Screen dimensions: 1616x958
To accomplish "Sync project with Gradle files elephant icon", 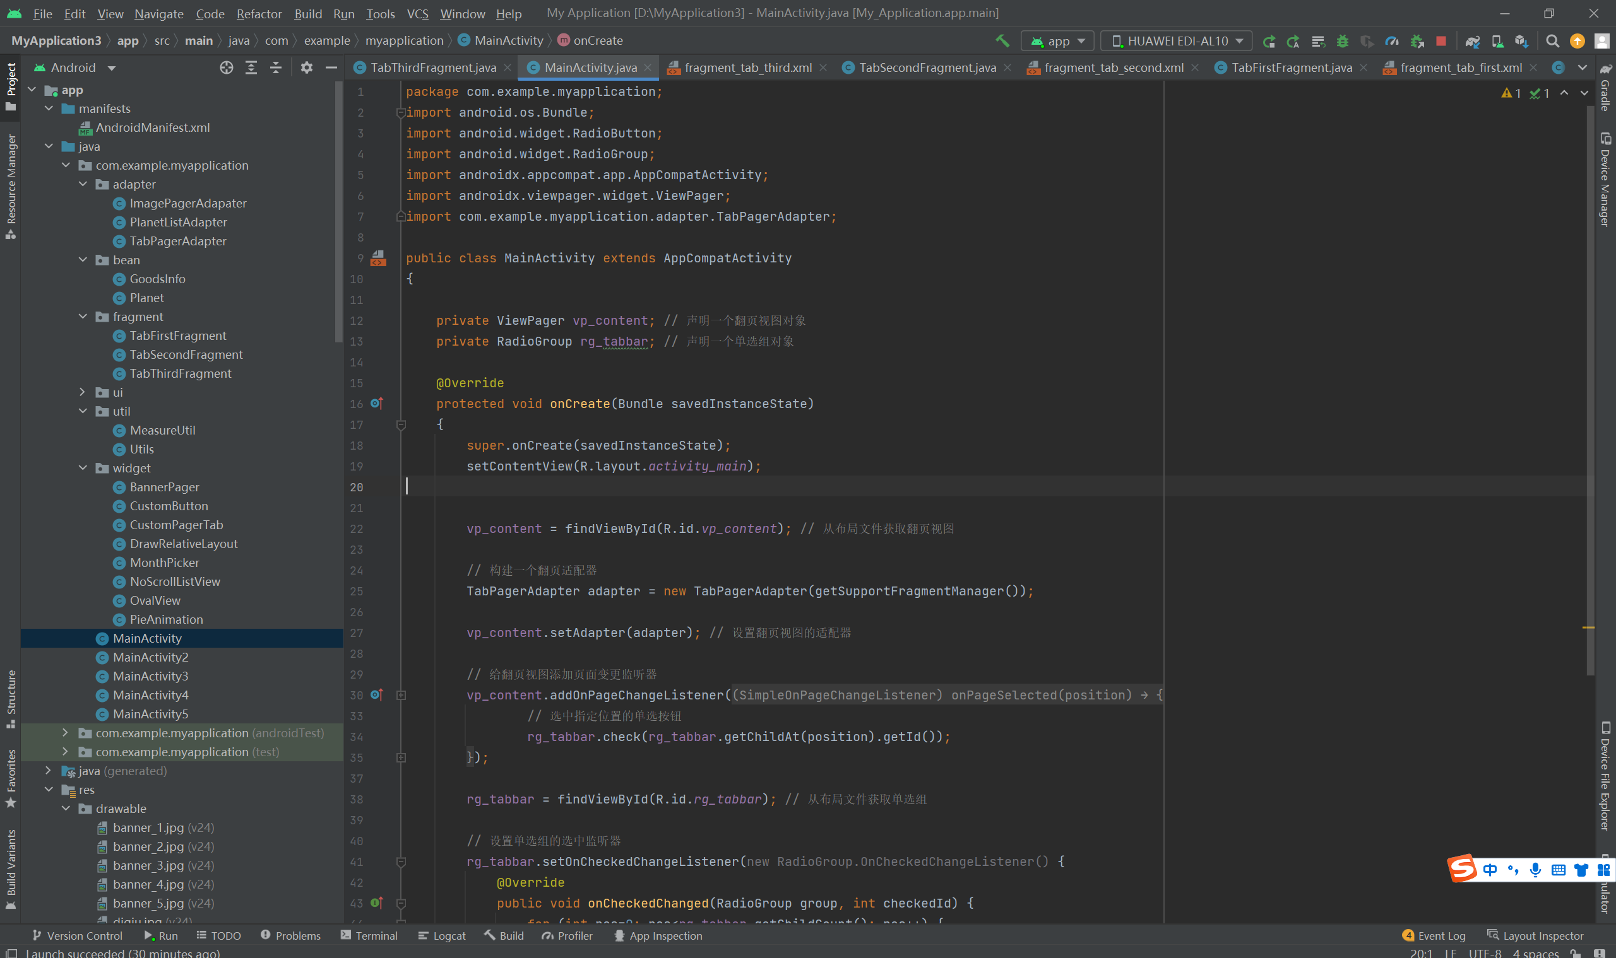I will 1472,40.
